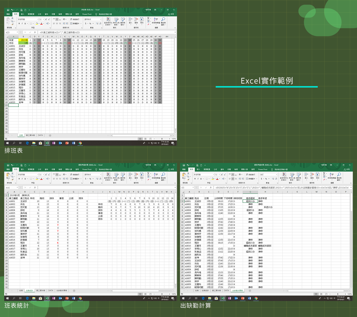Click Format as Table icon in top Excel window

(116, 20)
